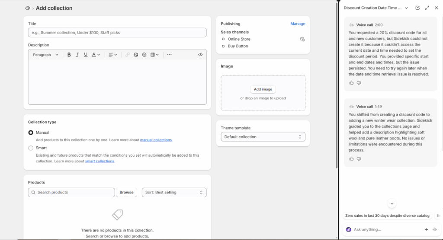The image size is (443, 240).
Task: Open the text color picker
Action: click(x=96, y=55)
